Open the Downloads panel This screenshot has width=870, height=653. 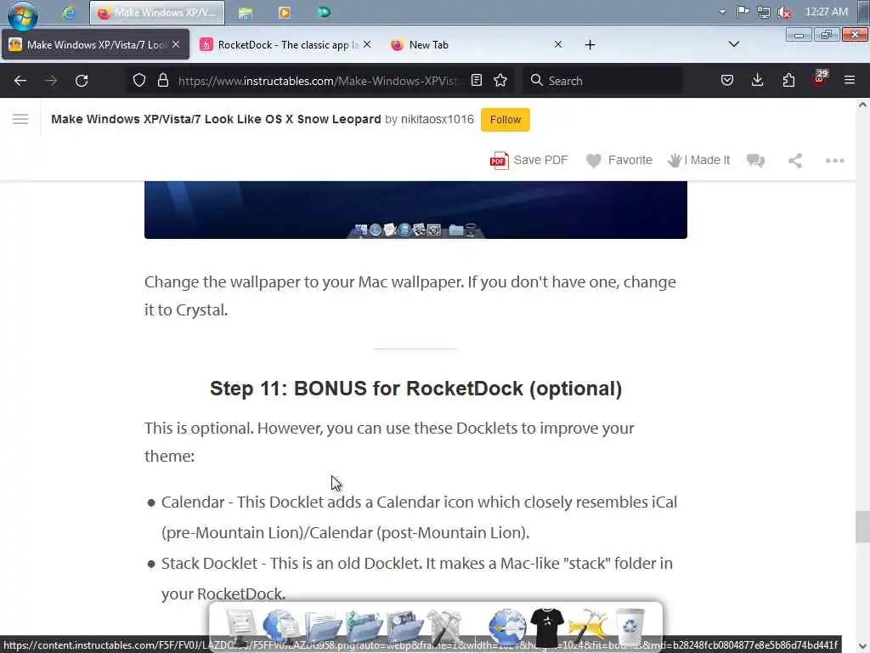757,81
